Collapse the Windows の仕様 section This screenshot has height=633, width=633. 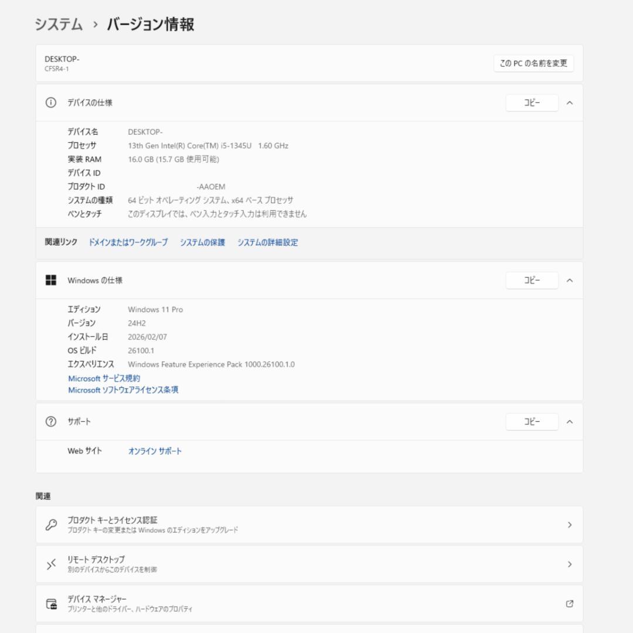(569, 280)
